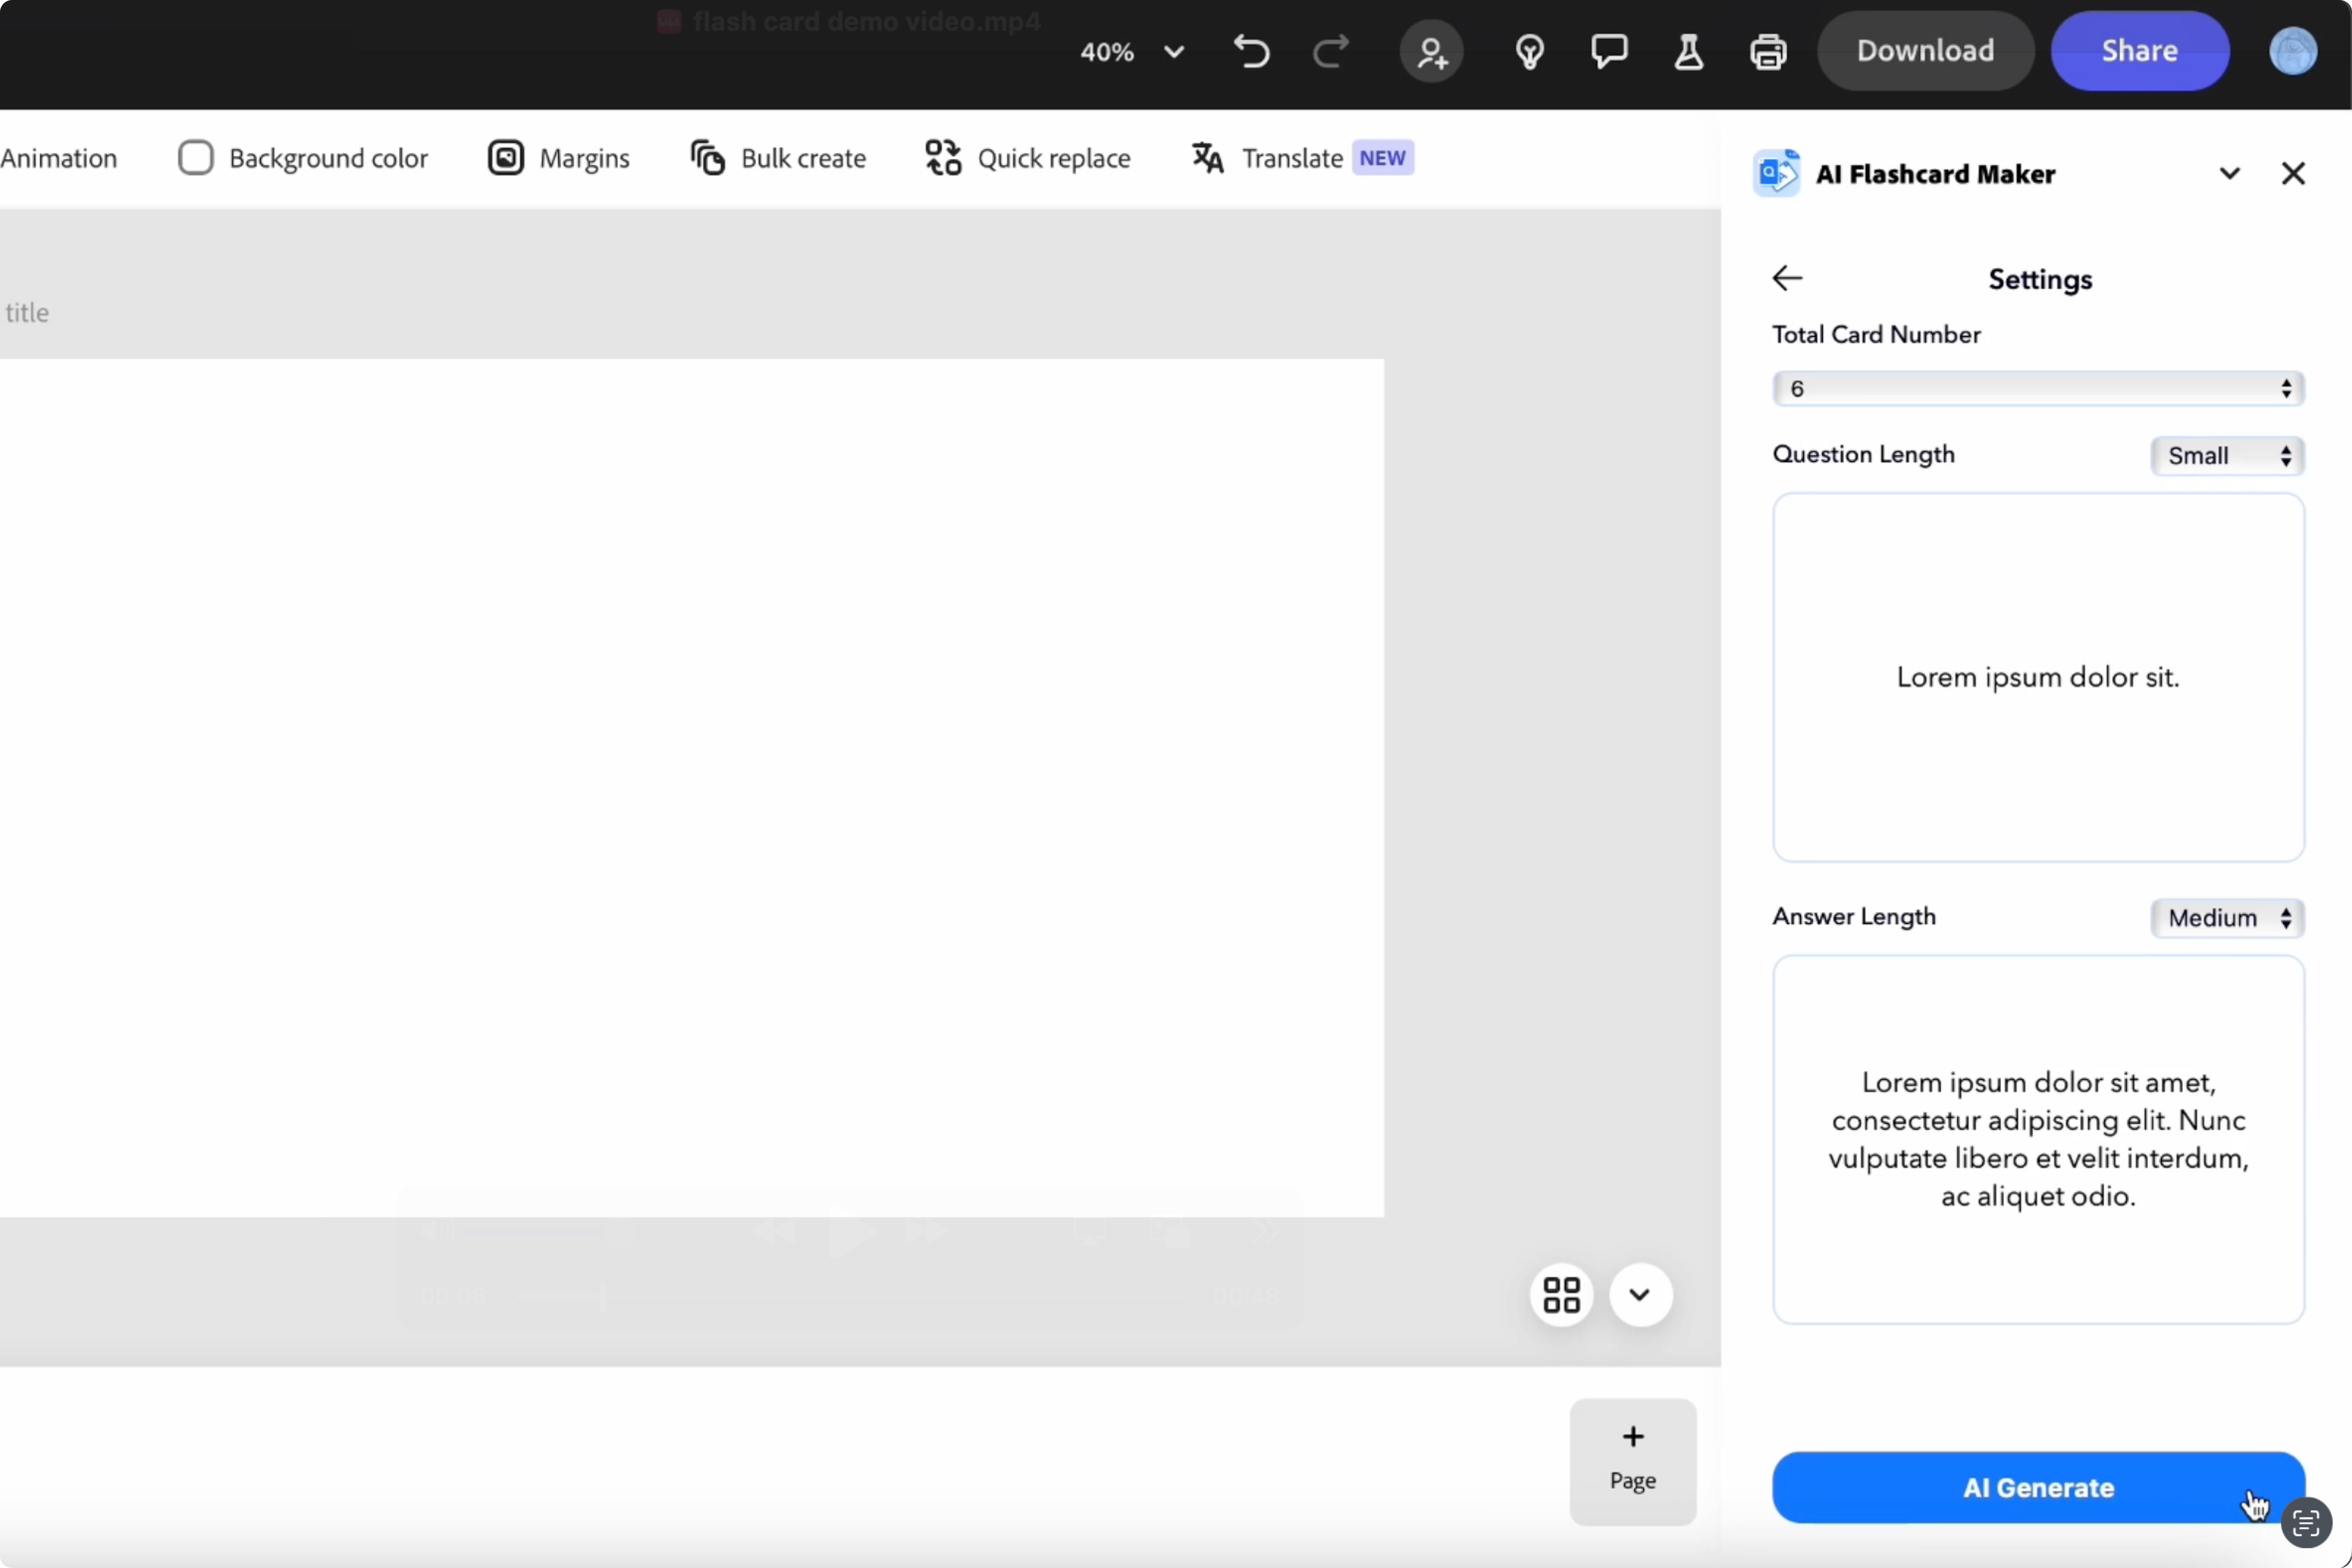Click the lab flask icon
2352x1568 pixels.
[x=1688, y=51]
